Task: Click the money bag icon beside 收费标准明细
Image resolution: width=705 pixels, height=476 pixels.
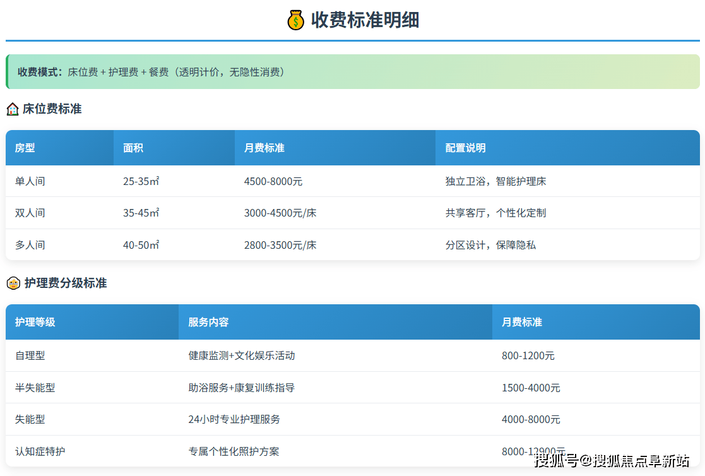Action: coord(294,20)
